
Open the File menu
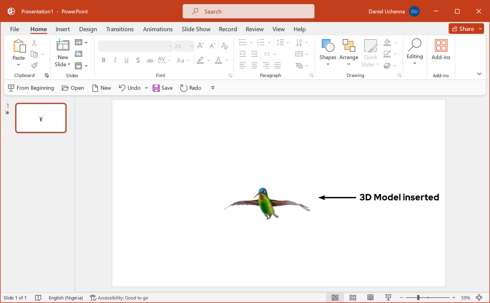coord(14,29)
